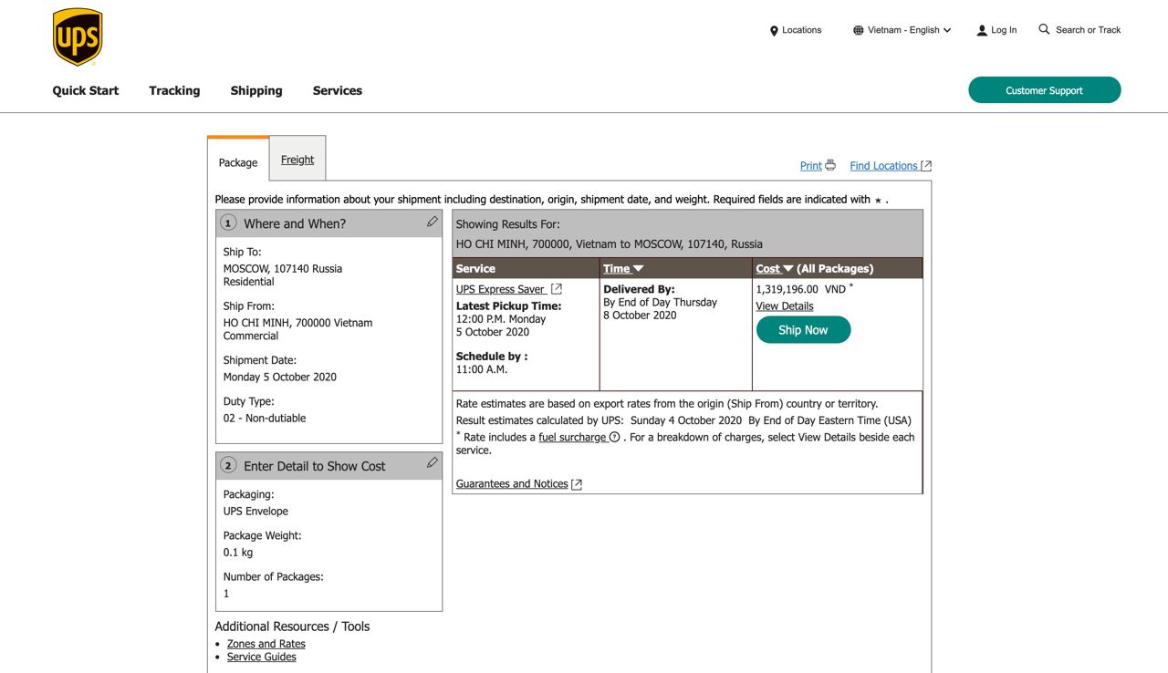Viewport: 1168px width, 673px height.
Task: Click the Cost column header text
Action: tap(768, 268)
